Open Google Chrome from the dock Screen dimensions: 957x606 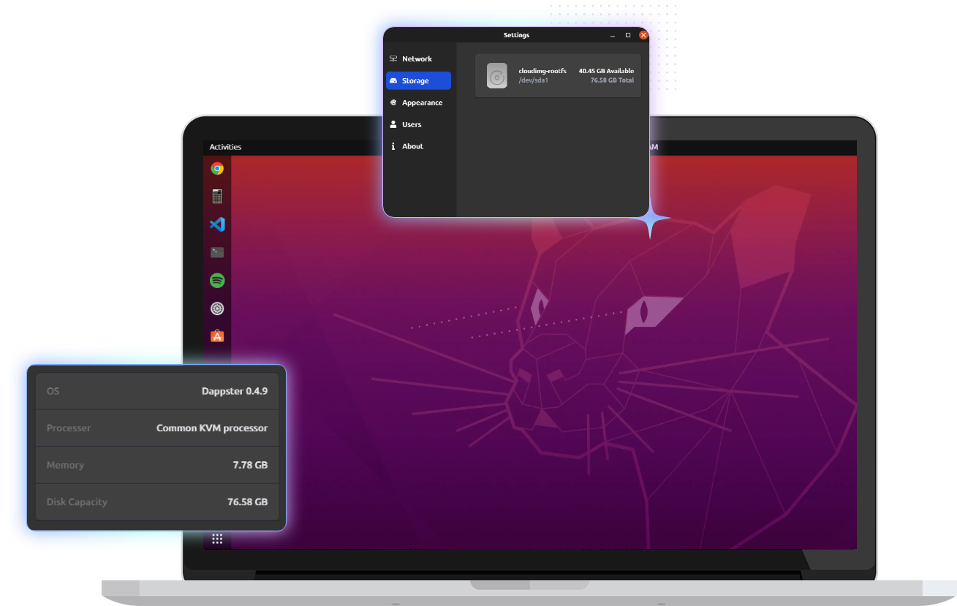tap(217, 169)
